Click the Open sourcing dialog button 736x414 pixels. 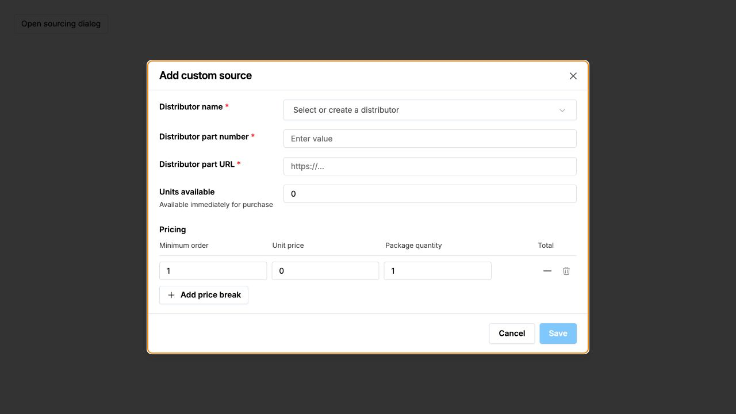pyautogui.click(x=61, y=24)
